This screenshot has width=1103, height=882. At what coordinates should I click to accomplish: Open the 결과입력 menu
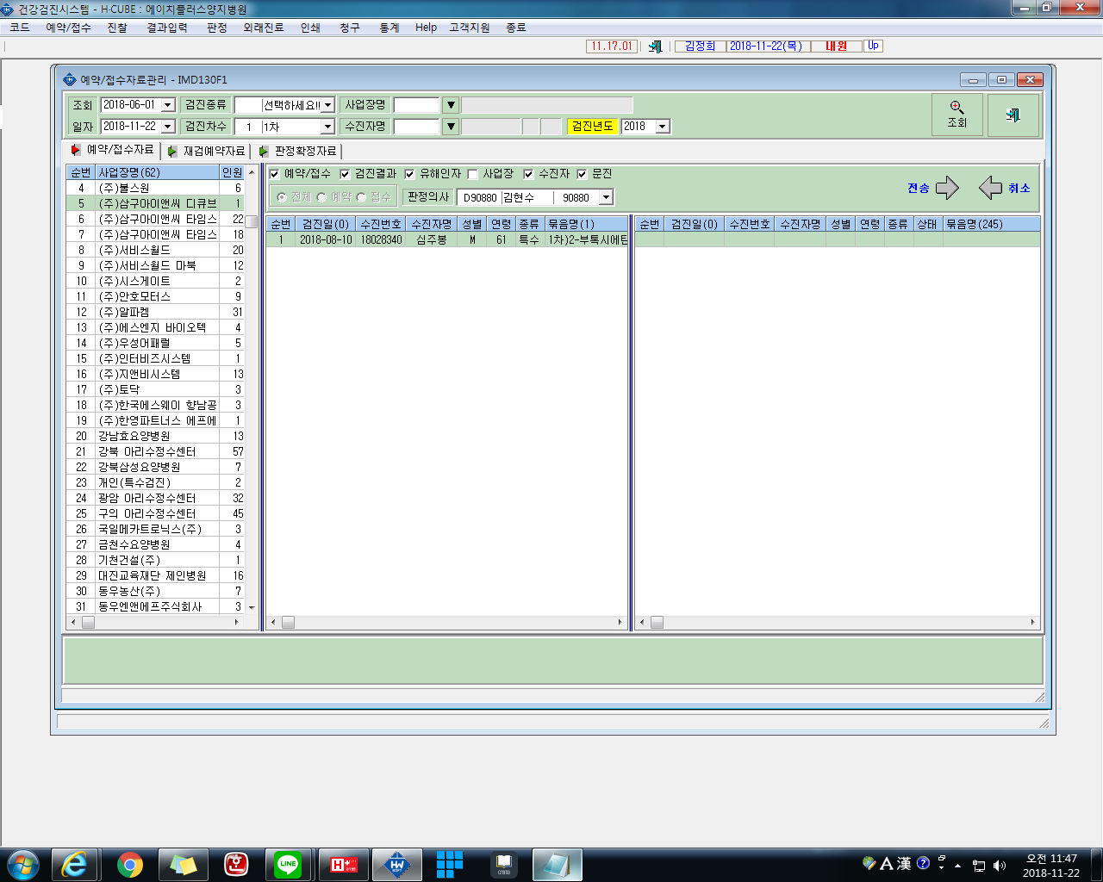coord(167,28)
